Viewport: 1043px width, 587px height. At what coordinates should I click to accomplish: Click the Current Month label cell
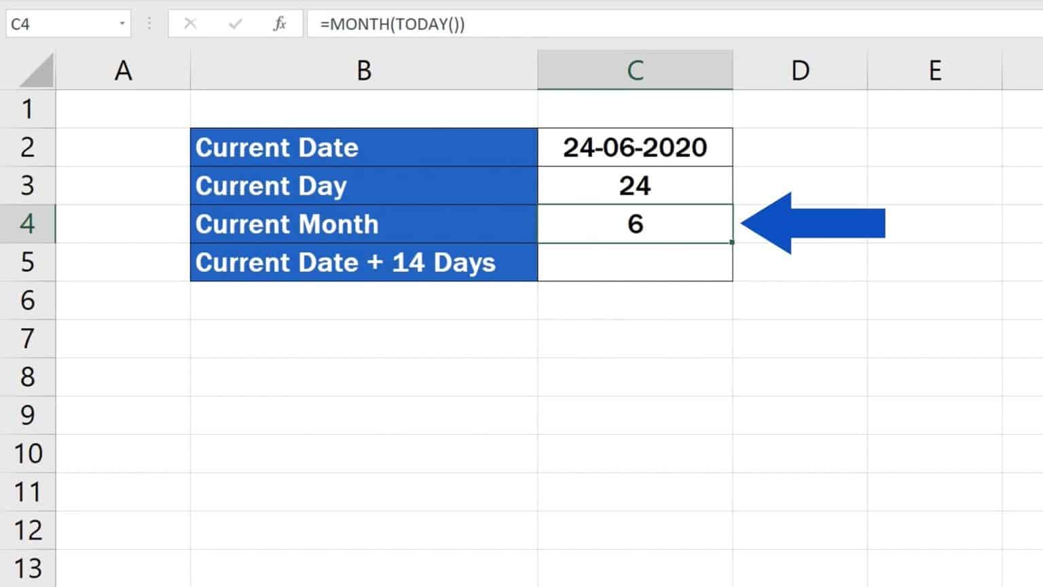[x=364, y=224]
